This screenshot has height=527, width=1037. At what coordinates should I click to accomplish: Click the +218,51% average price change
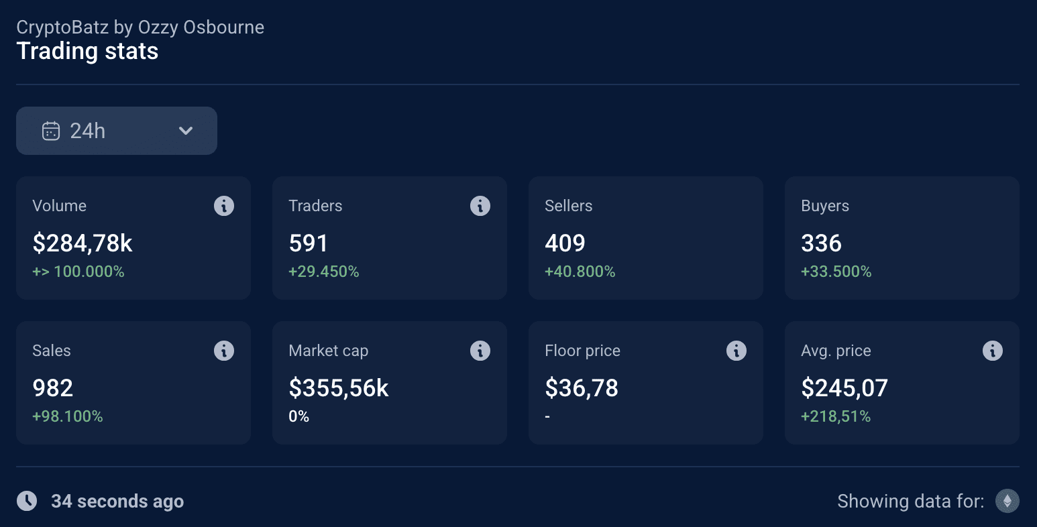836,416
